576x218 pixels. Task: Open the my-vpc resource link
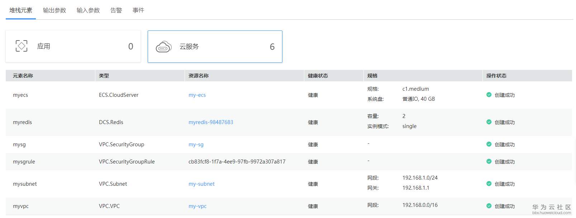point(197,206)
